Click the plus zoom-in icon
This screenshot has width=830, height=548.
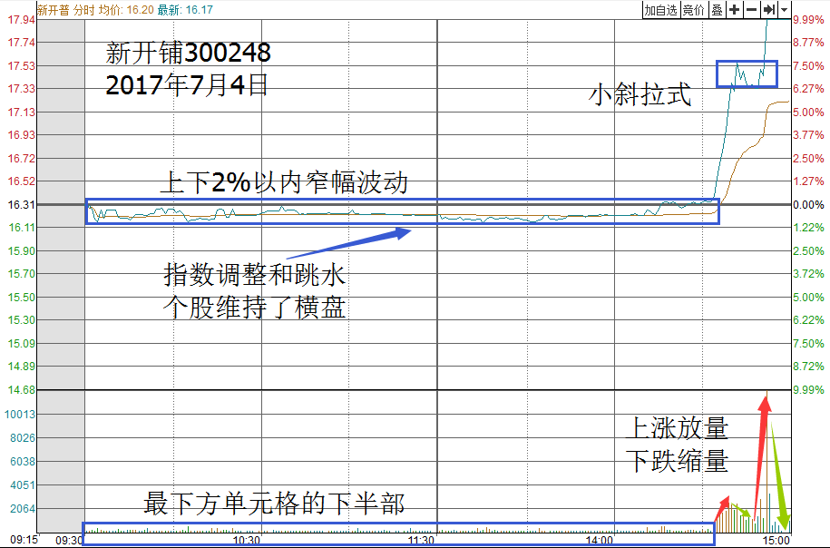click(734, 10)
